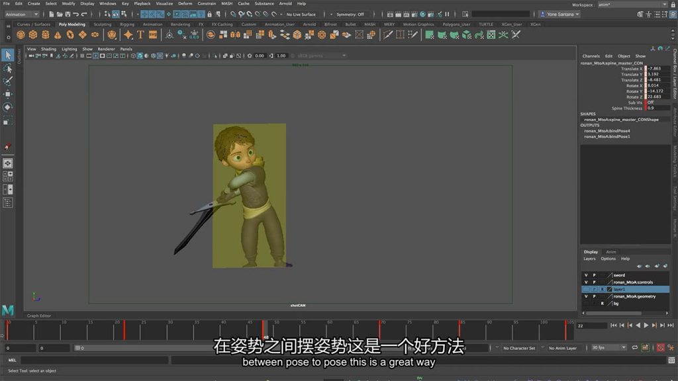Click Options menu in layer editor

[x=608, y=259]
